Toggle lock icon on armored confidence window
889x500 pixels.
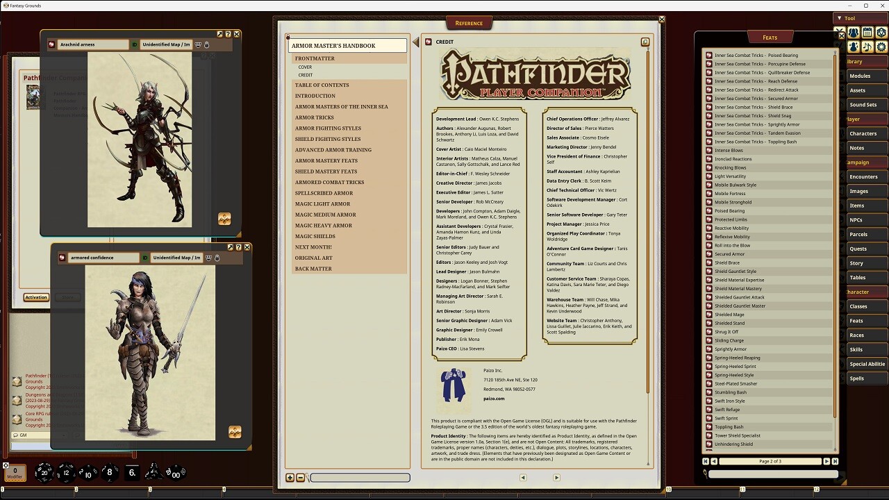tap(217, 258)
